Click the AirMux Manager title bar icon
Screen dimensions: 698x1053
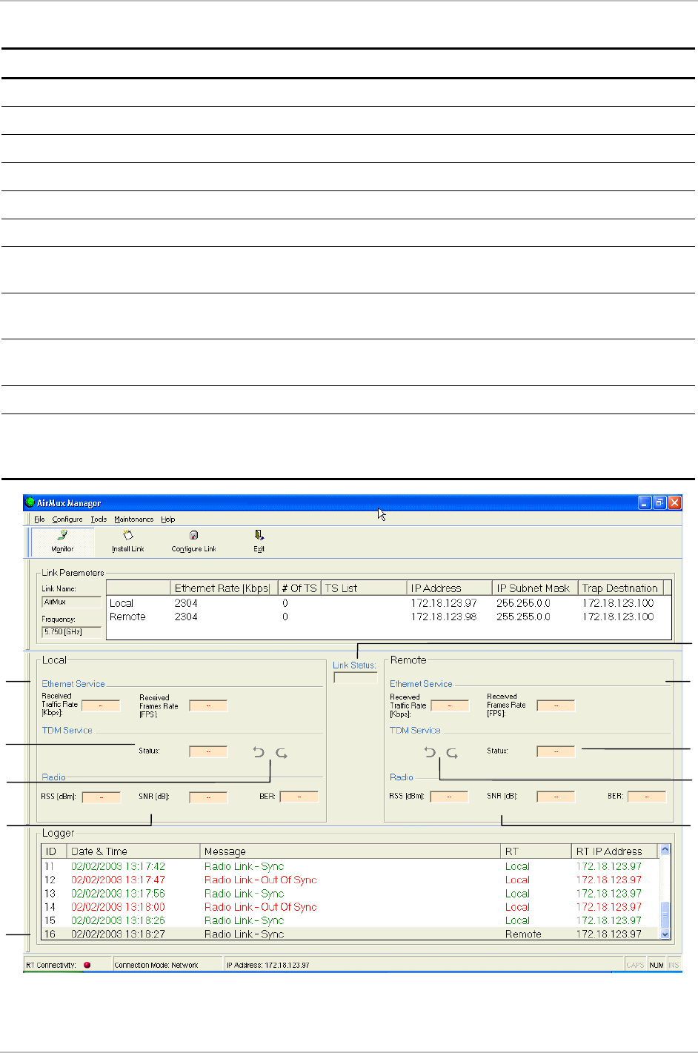pos(30,502)
